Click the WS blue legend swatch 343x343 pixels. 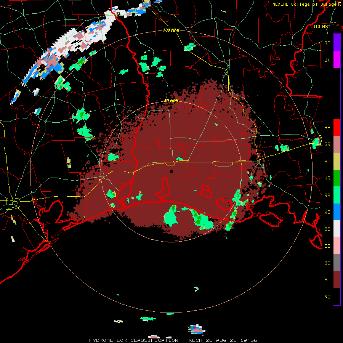pyautogui.click(x=337, y=212)
